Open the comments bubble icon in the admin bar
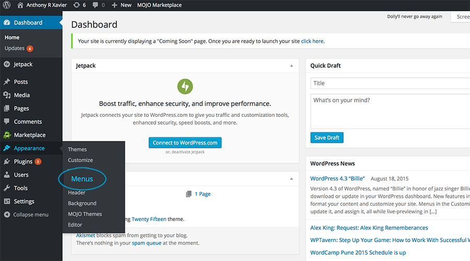This screenshot has height=261, width=470. point(95,5)
